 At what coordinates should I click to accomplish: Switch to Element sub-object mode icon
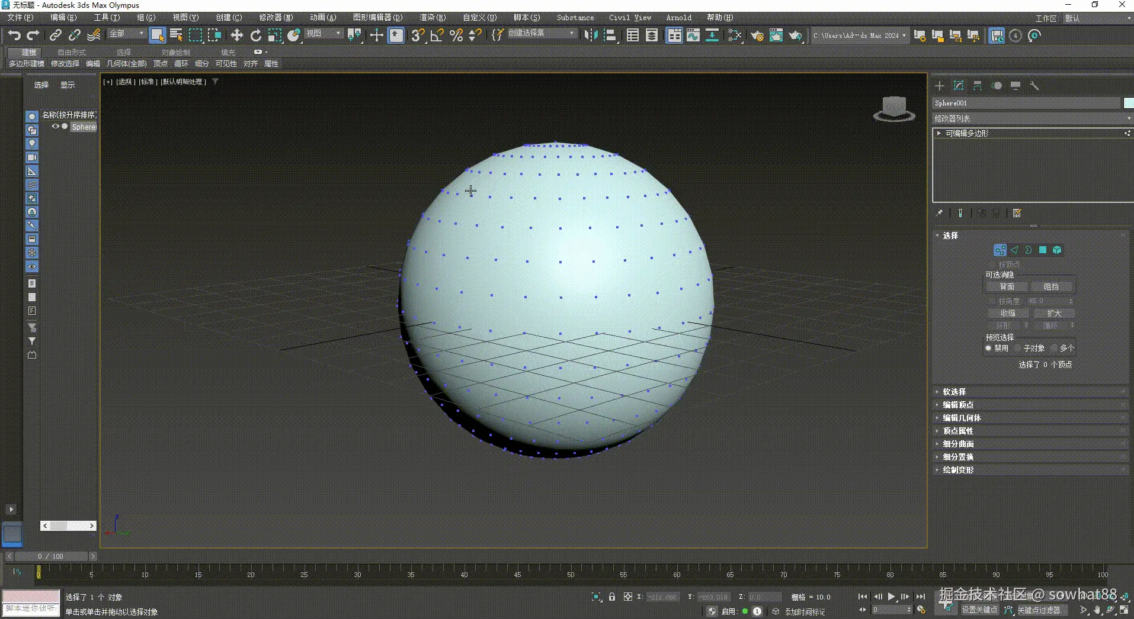pyautogui.click(x=1058, y=250)
